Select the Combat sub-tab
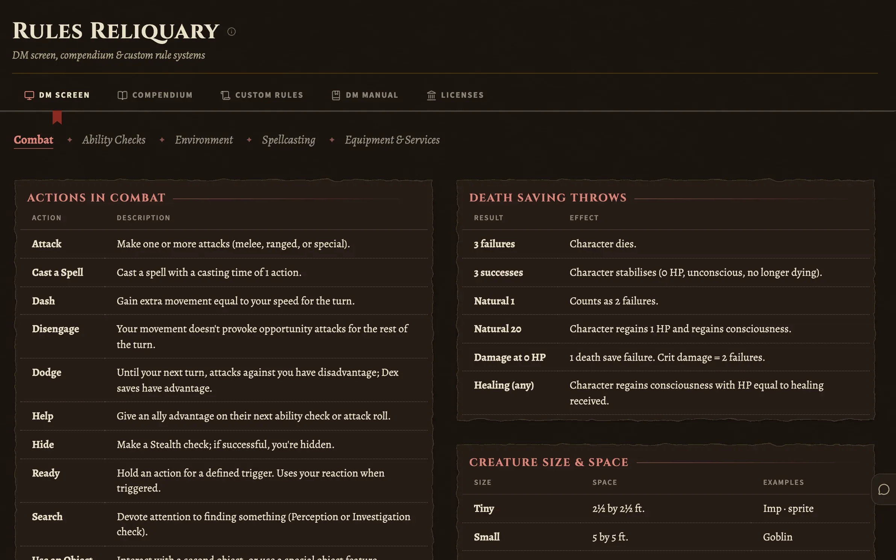This screenshot has height=560, width=896. point(33,140)
